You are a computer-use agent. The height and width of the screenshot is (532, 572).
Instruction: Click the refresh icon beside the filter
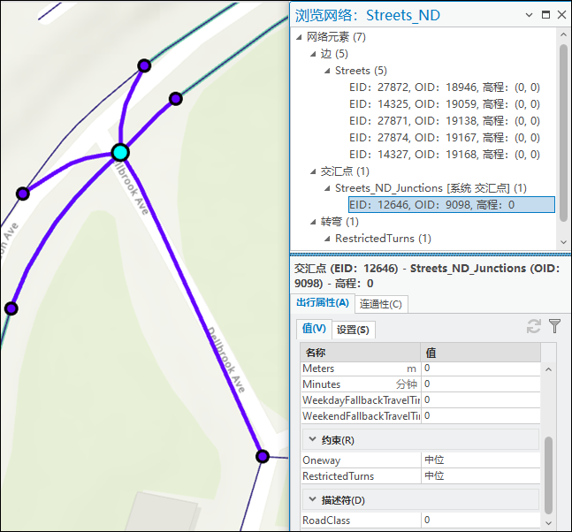533,327
